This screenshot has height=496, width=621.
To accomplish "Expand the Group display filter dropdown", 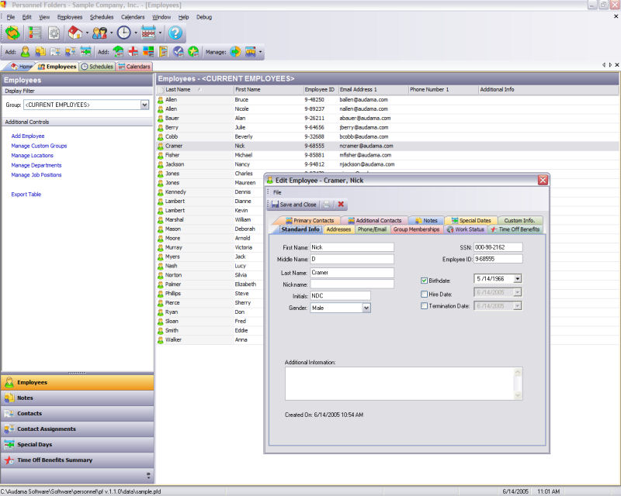I will pyautogui.click(x=144, y=105).
